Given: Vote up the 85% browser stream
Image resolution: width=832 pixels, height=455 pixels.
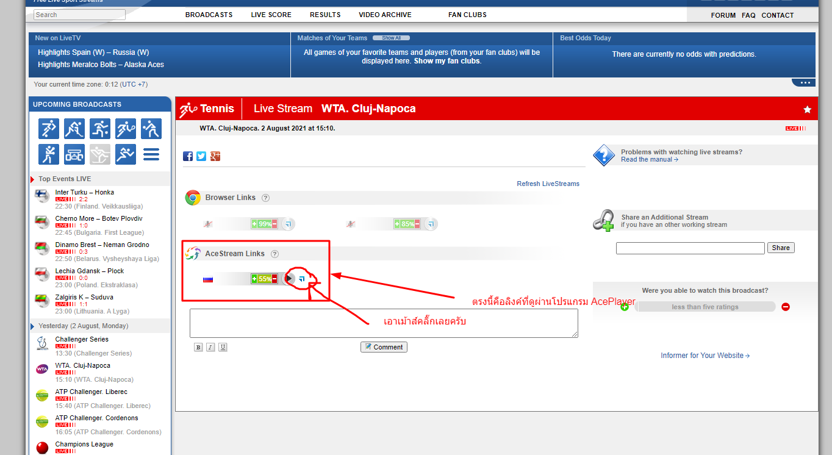Looking at the screenshot, I should pos(397,224).
